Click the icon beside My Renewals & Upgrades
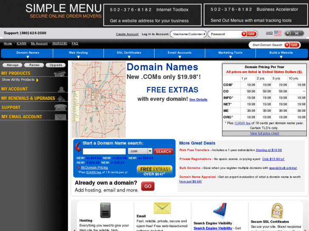 [61, 98]
